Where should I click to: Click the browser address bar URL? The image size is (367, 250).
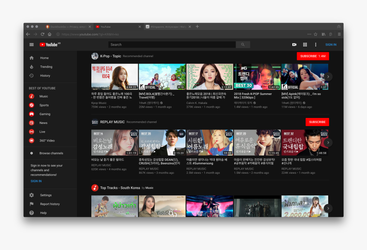(x=90, y=34)
